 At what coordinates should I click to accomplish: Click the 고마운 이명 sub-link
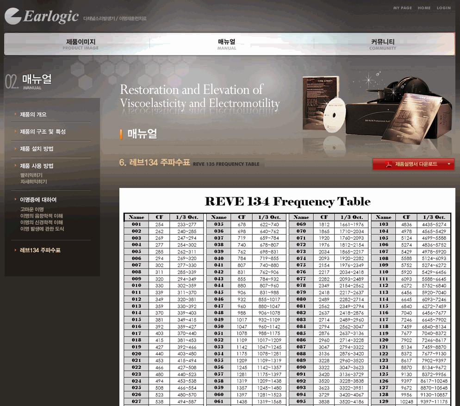(32, 209)
